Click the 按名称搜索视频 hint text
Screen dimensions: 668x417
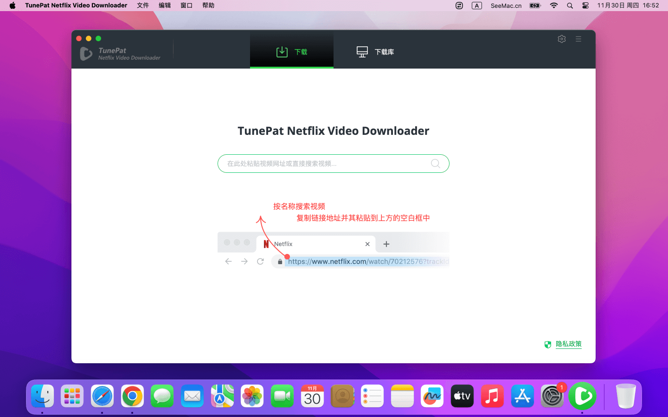click(x=299, y=206)
